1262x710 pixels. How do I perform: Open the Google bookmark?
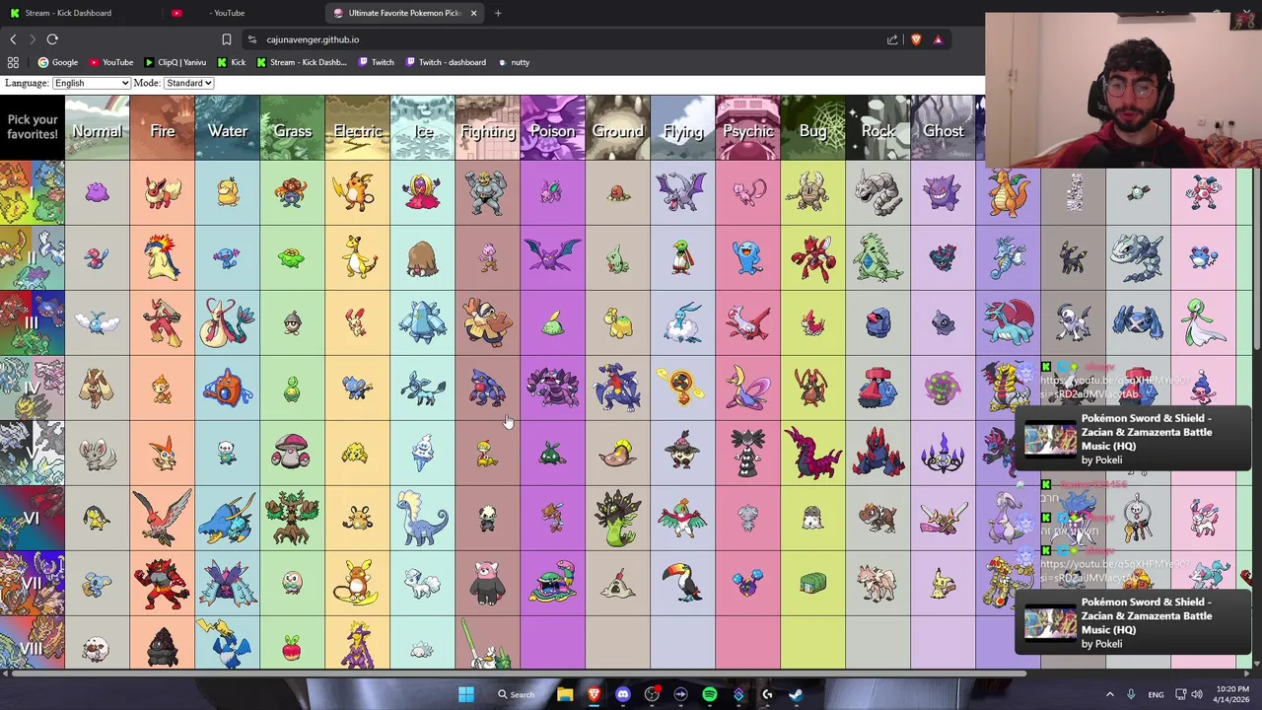pyautogui.click(x=58, y=62)
